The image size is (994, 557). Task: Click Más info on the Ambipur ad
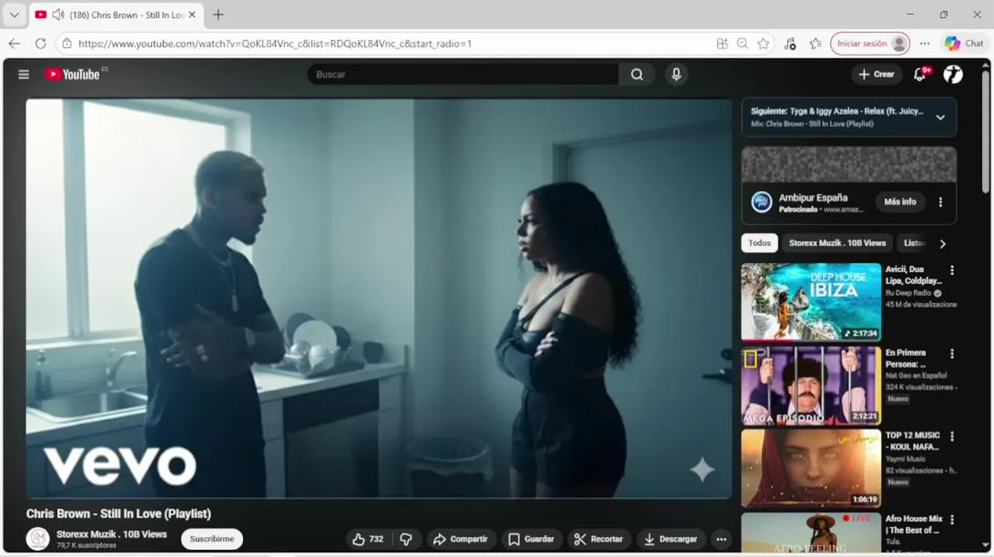[x=900, y=202]
